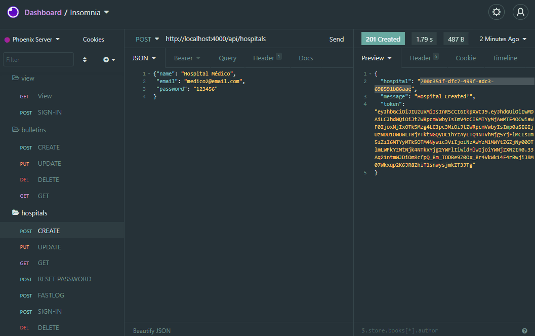Switch to the Timeline tab
Viewport: 535px width, 336px height.
point(505,58)
